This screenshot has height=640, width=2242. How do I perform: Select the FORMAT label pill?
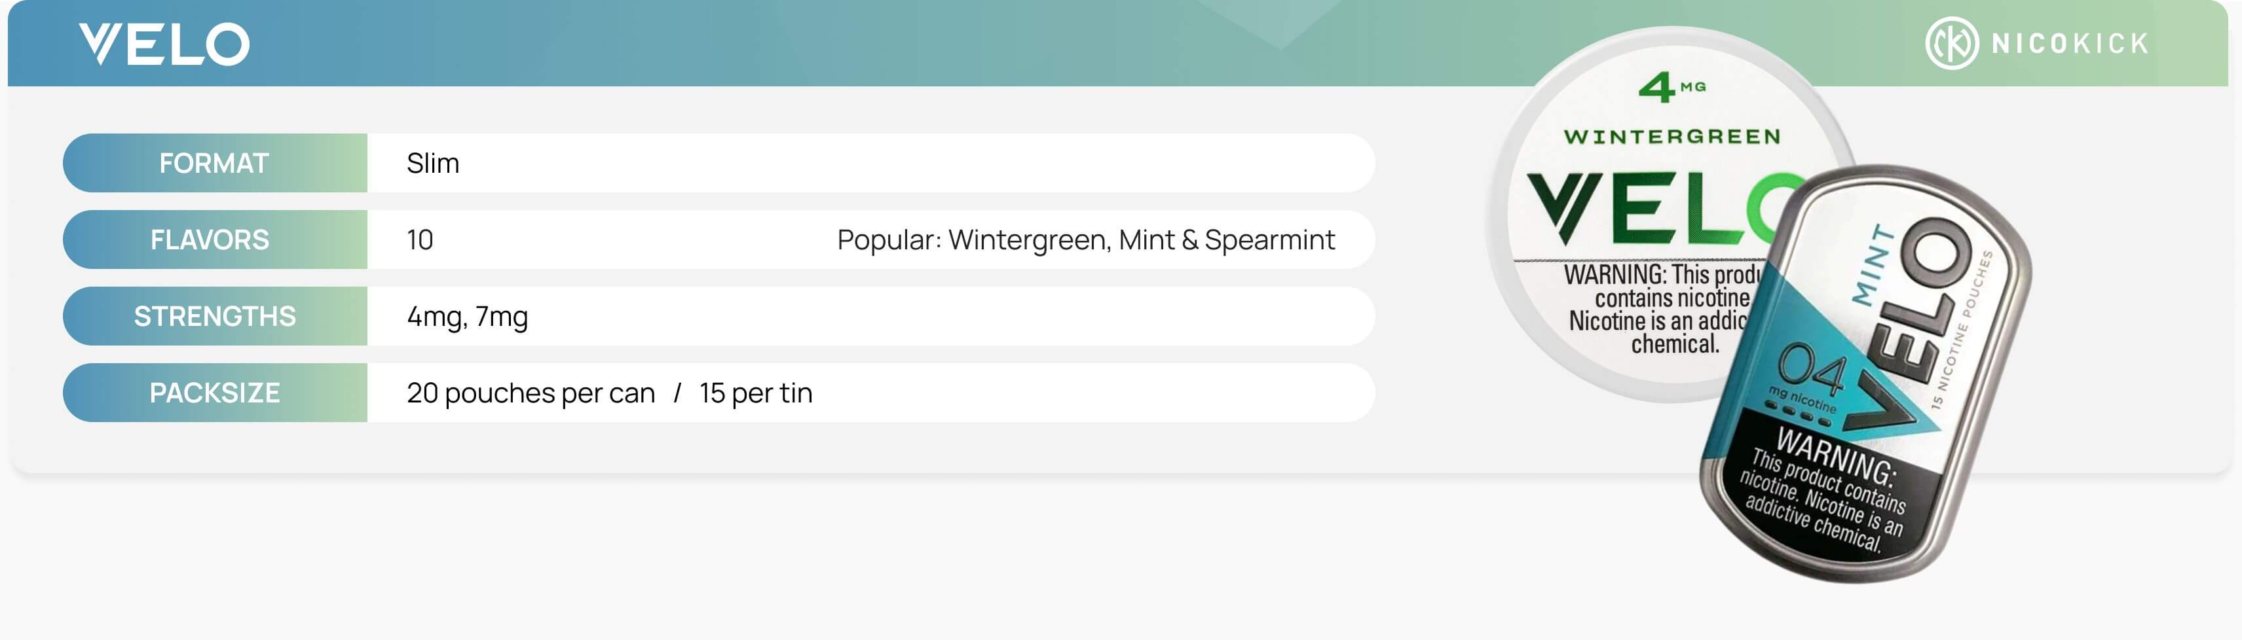click(x=214, y=164)
